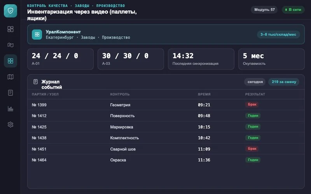Click the 10:42 time cell

pos(204,138)
